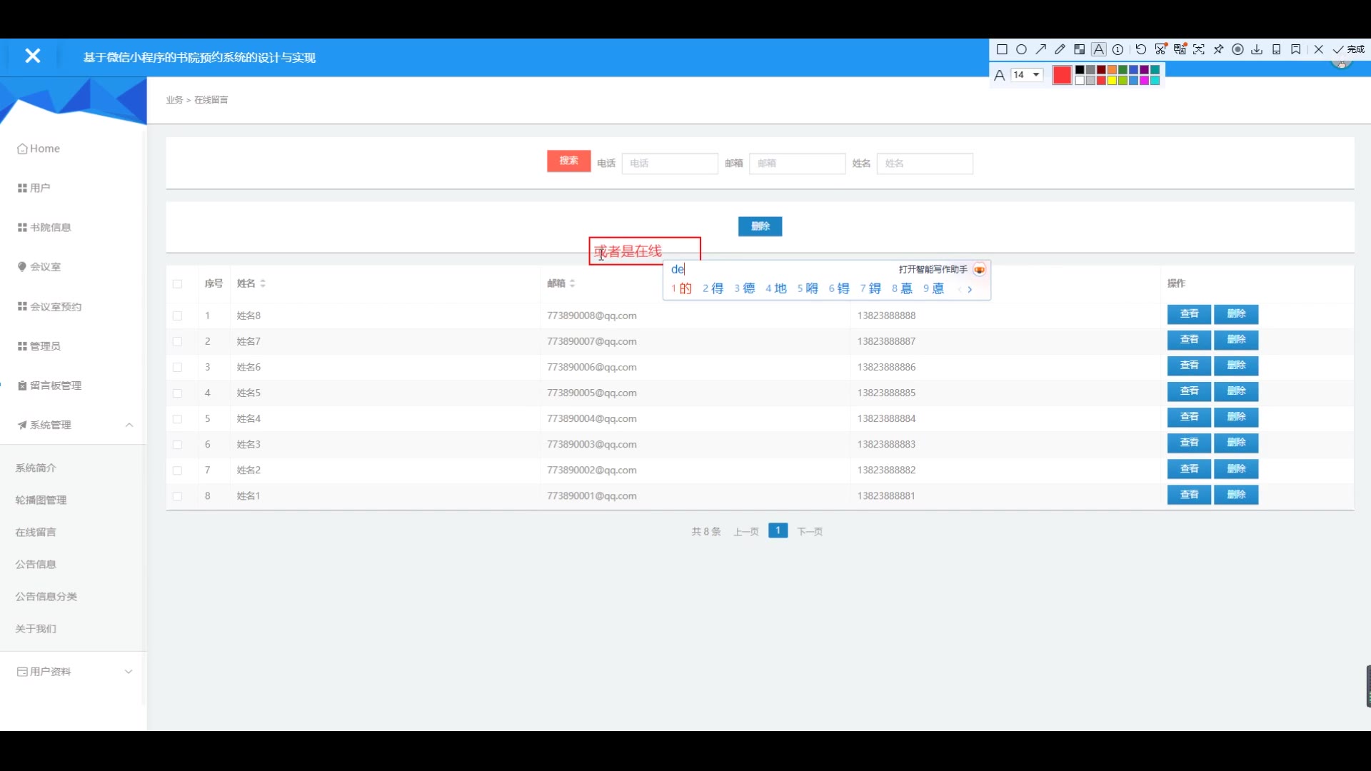Select the pencil drawing tool
The image size is (1371, 771).
1060,50
